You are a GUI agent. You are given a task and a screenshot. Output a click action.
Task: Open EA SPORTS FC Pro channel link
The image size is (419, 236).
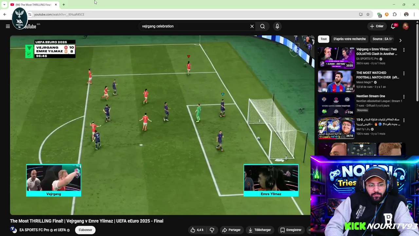[x=34, y=230]
